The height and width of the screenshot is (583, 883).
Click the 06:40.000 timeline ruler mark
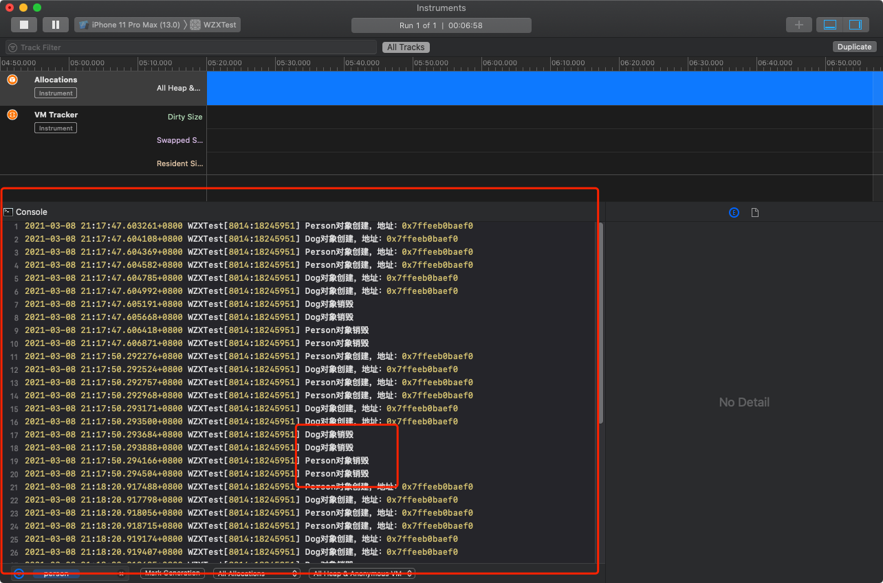775,62
